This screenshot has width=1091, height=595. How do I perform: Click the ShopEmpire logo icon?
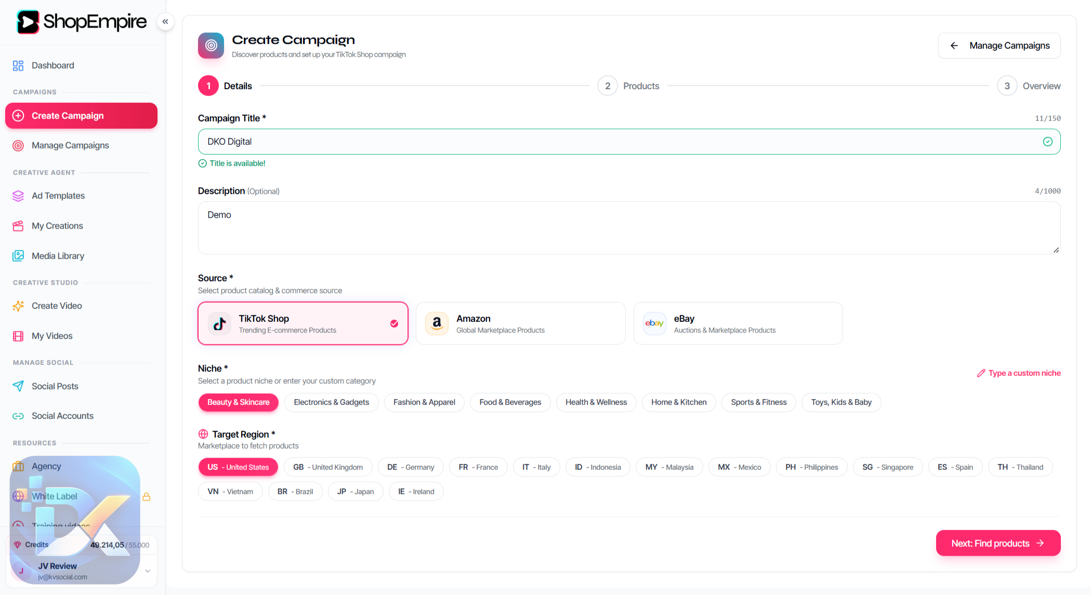(28, 22)
